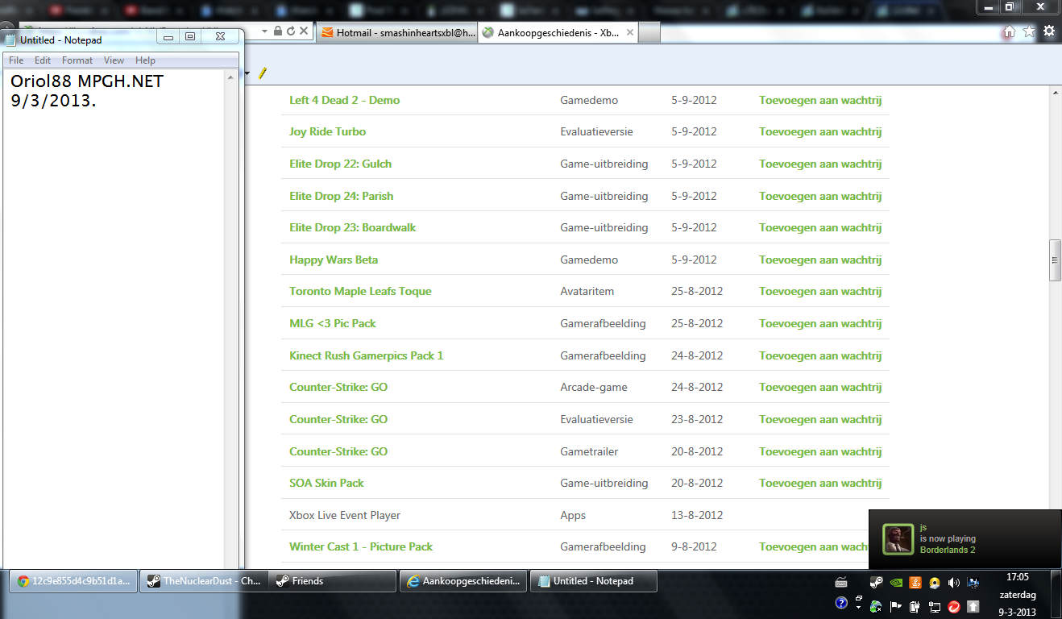Open the Internet Explorer tools gear

click(1049, 31)
